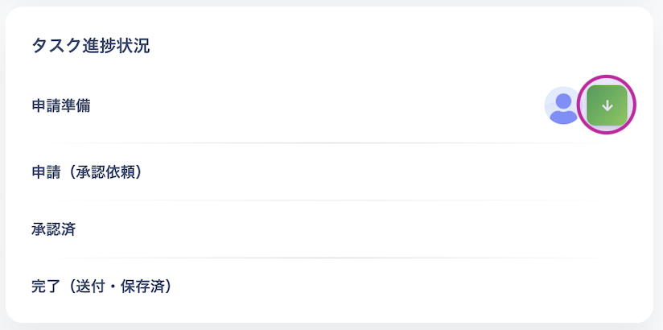
Task: Click the purple person silhouette icon
Action: [x=563, y=107]
